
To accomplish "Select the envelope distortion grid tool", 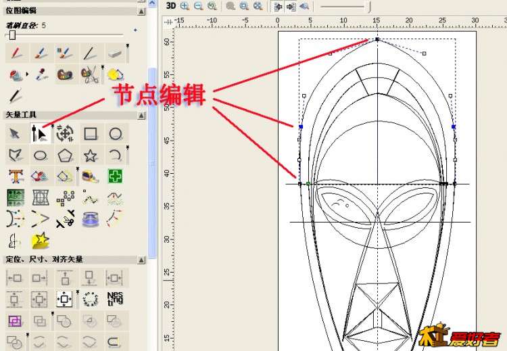I will click(41, 197).
